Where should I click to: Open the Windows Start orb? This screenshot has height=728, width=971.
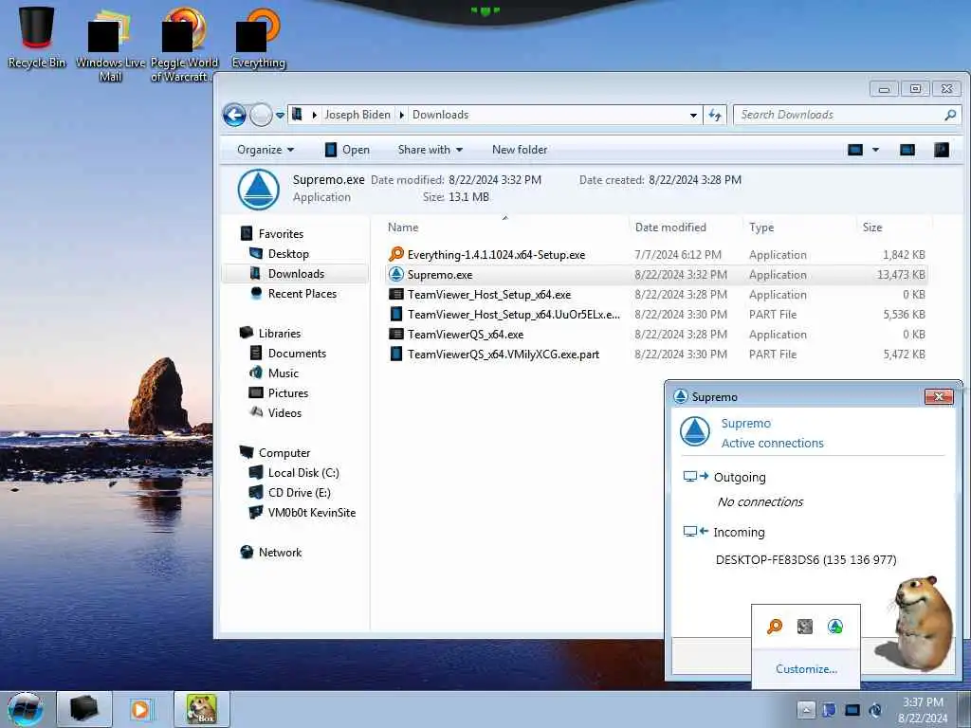pyautogui.click(x=26, y=709)
